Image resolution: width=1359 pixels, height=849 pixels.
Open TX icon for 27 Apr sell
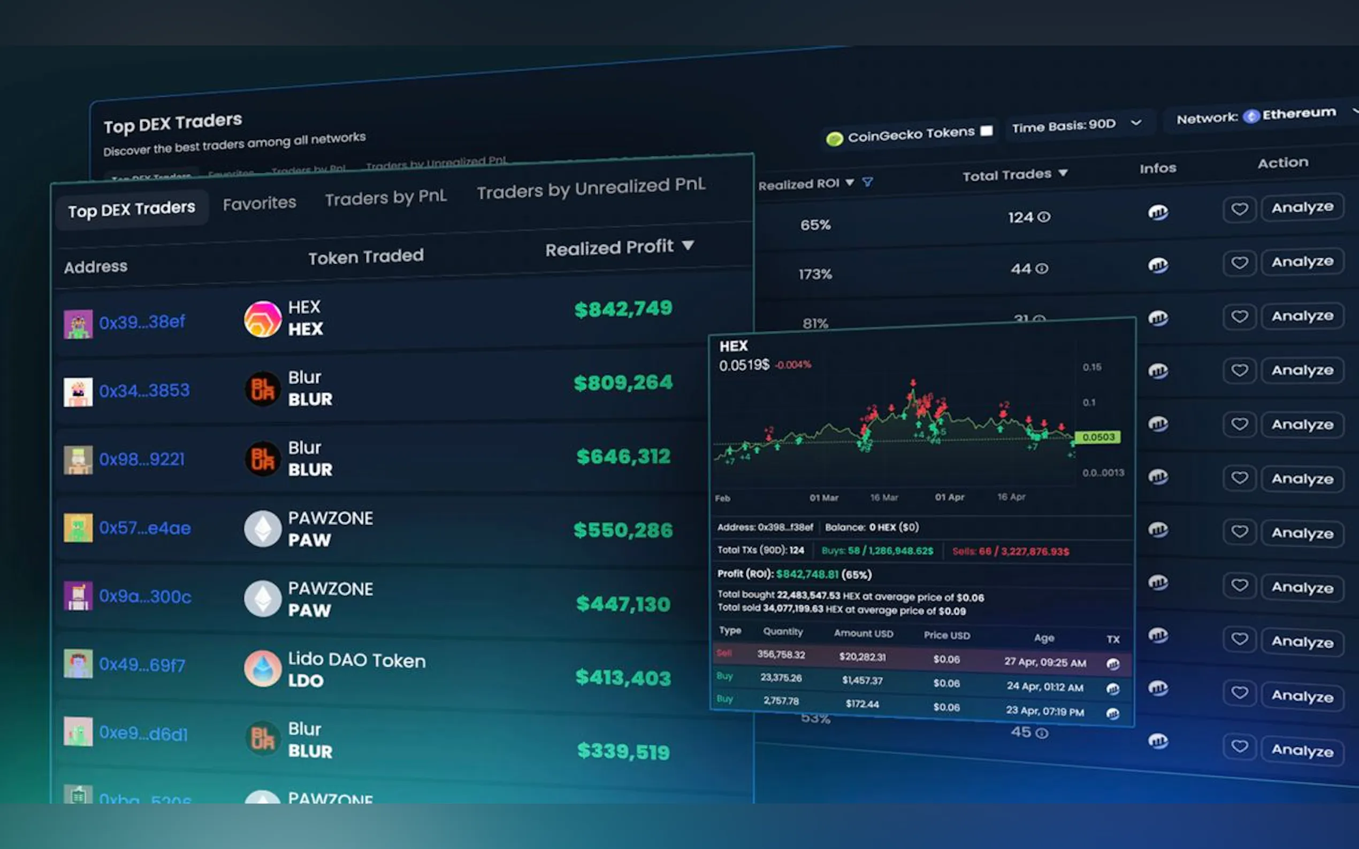coord(1112,664)
